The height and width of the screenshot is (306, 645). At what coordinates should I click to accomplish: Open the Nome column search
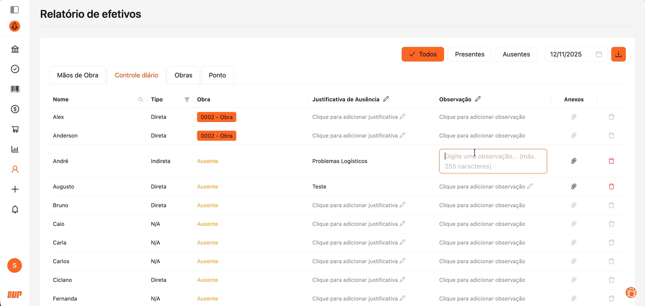point(140,99)
